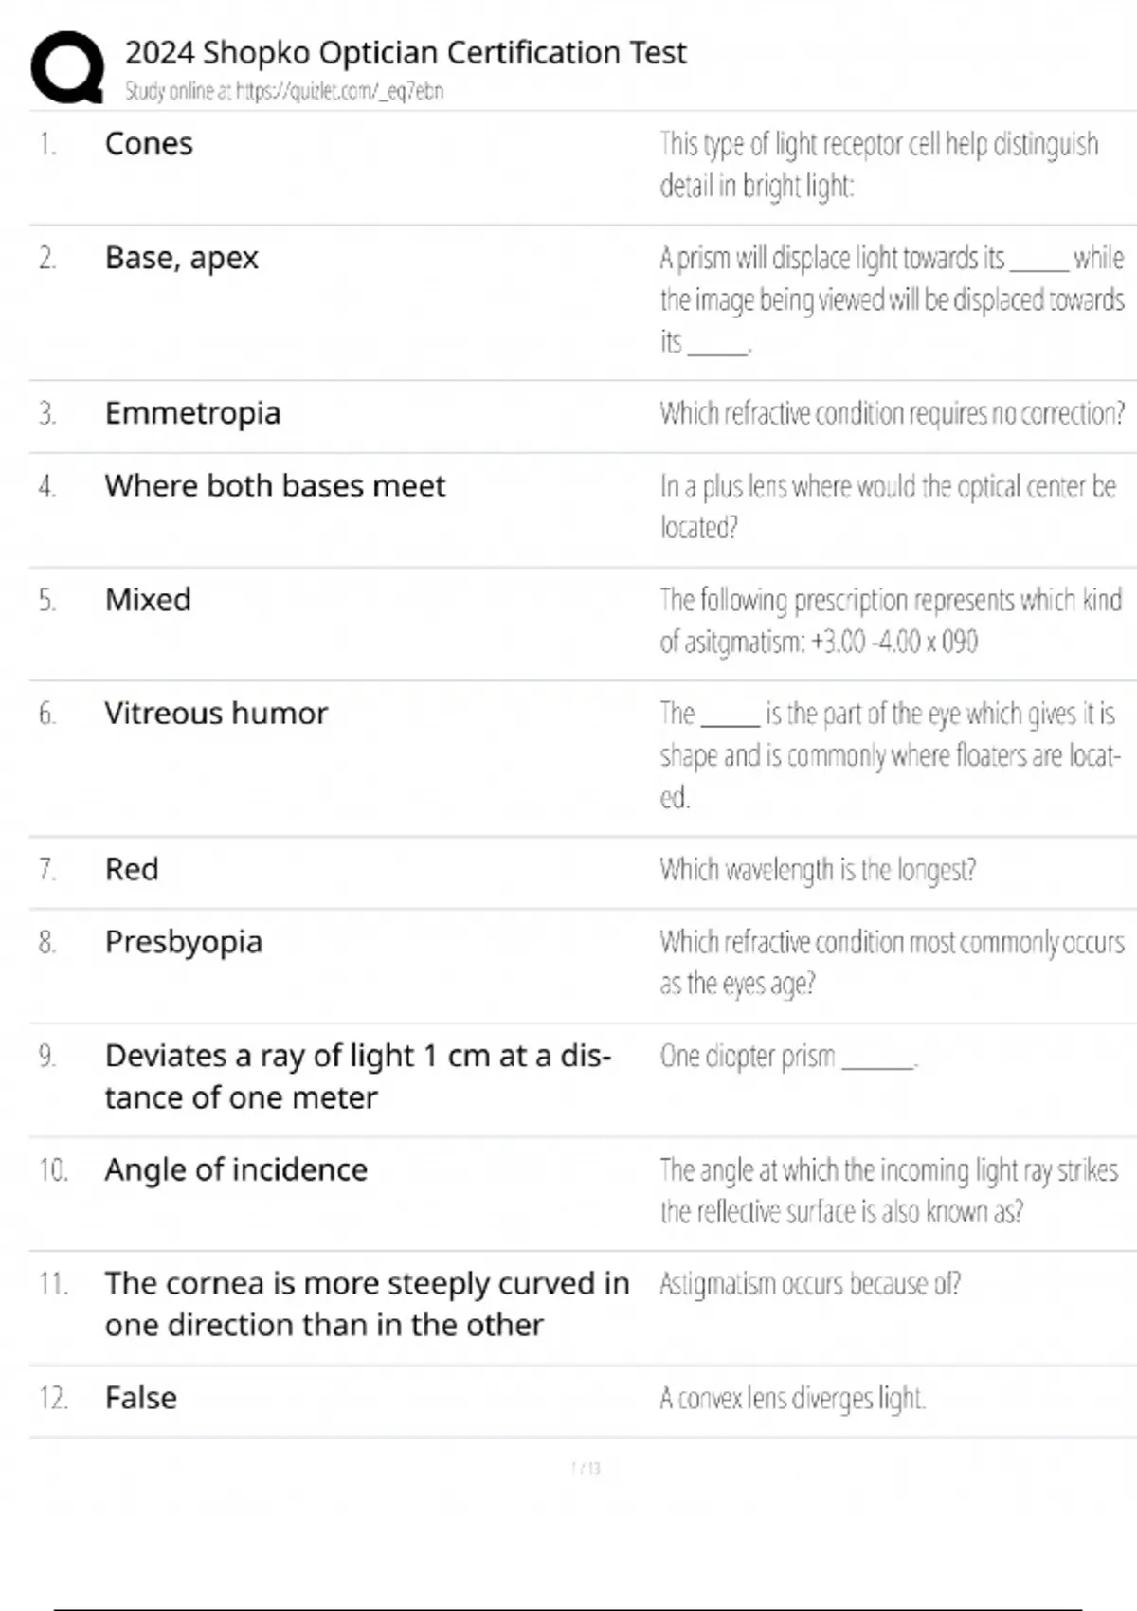Select the Presbyopia term
1137x1611 pixels.
(184, 943)
